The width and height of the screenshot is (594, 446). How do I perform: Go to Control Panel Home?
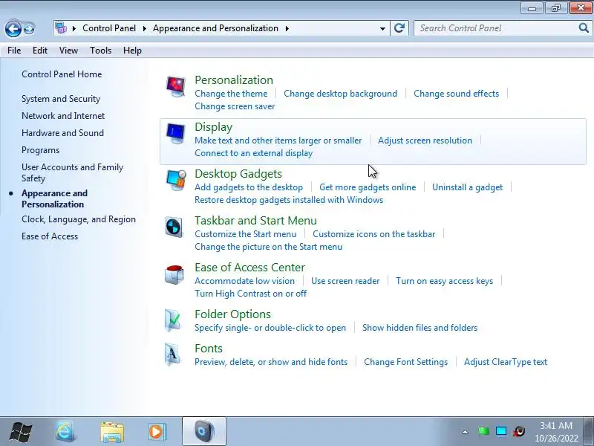pos(62,74)
